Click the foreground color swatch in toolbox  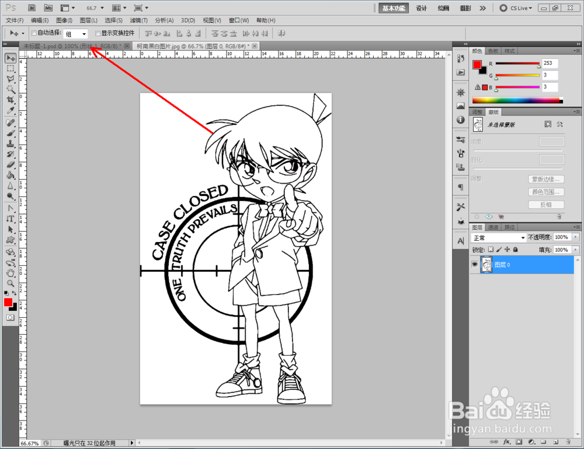coord(8,303)
